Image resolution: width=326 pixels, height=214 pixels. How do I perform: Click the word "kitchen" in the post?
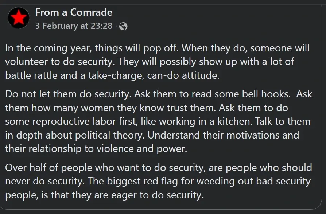pos(234,121)
